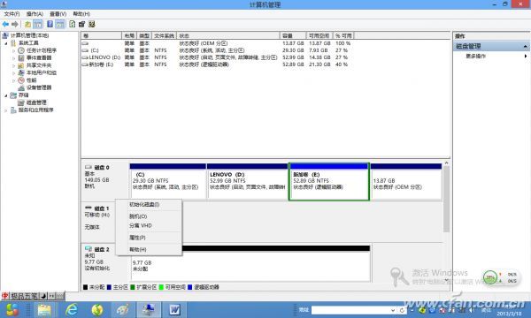531x318 pixels.
Task: Click the 任务计划程序 clock icon
Action: [21, 50]
